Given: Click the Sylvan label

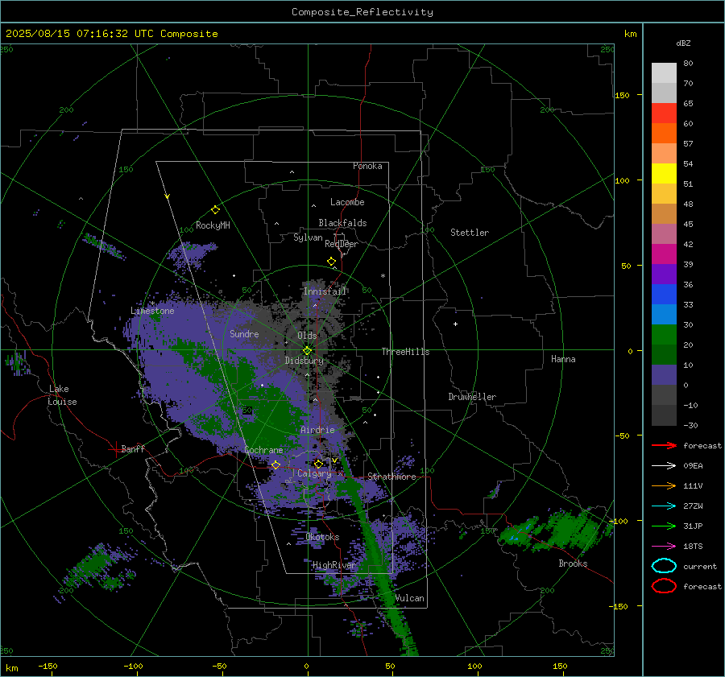Looking at the screenshot, I should (308, 237).
